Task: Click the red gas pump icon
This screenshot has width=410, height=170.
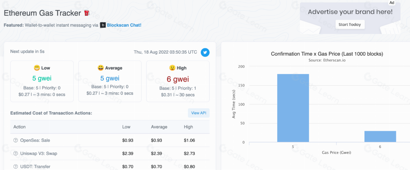Action: click(x=87, y=13)
